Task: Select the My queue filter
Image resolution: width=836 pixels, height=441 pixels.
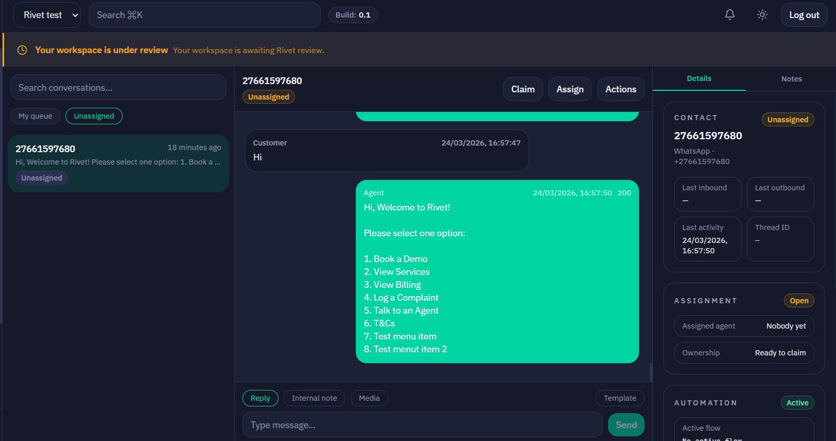Action: pos(35,116)
